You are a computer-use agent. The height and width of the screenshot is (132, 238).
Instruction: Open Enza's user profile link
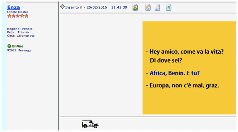pyautogui.click(x=14, y=7)
